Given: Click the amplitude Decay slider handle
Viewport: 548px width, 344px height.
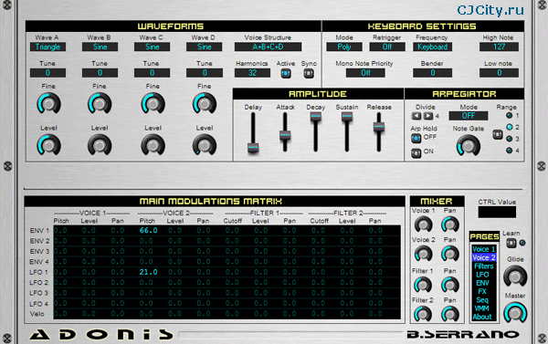Looking at the screenshot, I should point(316,116).
